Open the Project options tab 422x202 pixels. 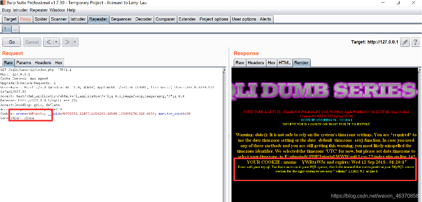click(x=214, y=19)
